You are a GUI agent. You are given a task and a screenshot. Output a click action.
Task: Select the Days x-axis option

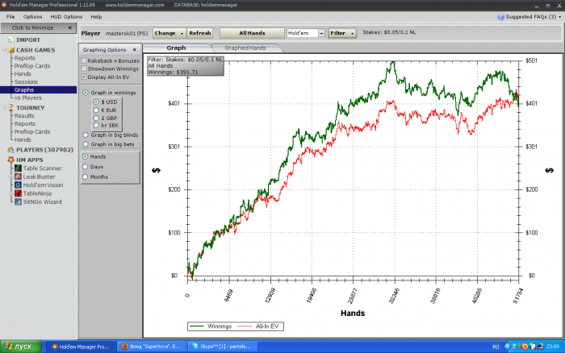pos(86,167)
